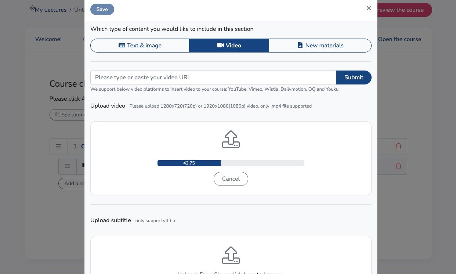The width and height of the screenshot is (456, 274).
Task: Submit the video URL
Action: click(354, 77)
